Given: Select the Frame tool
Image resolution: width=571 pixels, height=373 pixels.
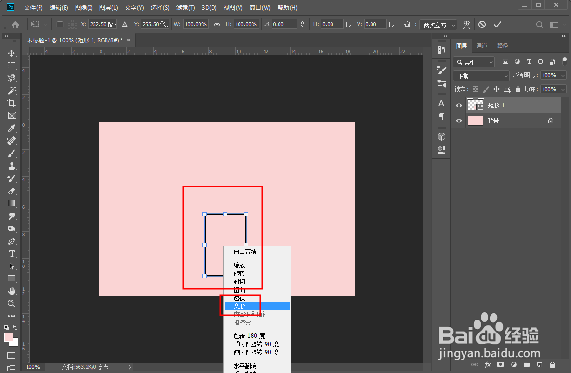Looking at the screenshot, I should click(x=12, y=116).
